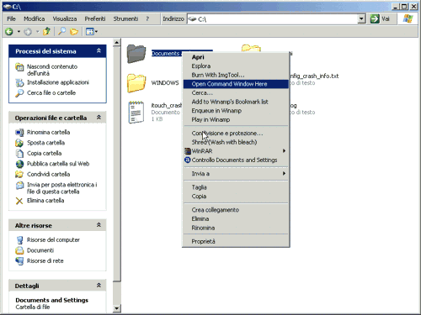Select the WINDOWS folder icon
Viewport: 421px width, 315px height.
136,83
